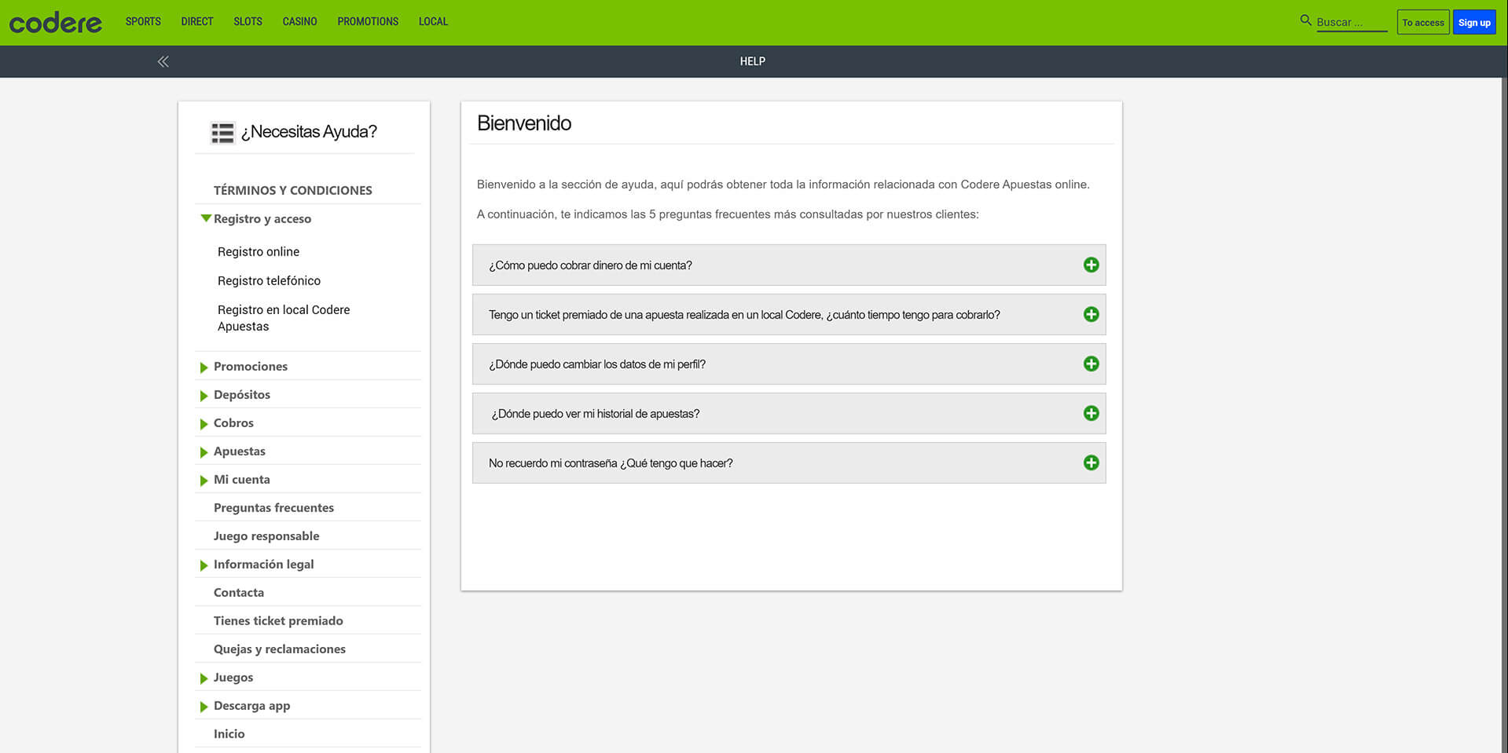This screenshot has height=753, width=1508.
Task: Open 'Registro telefónico' link
Action: (269, 281)
